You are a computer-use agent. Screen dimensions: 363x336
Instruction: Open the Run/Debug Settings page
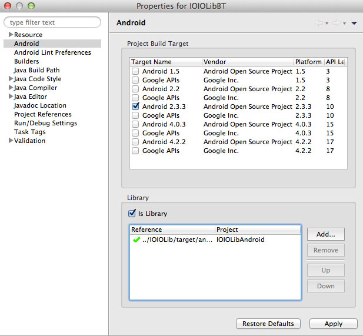click(46, 123)
